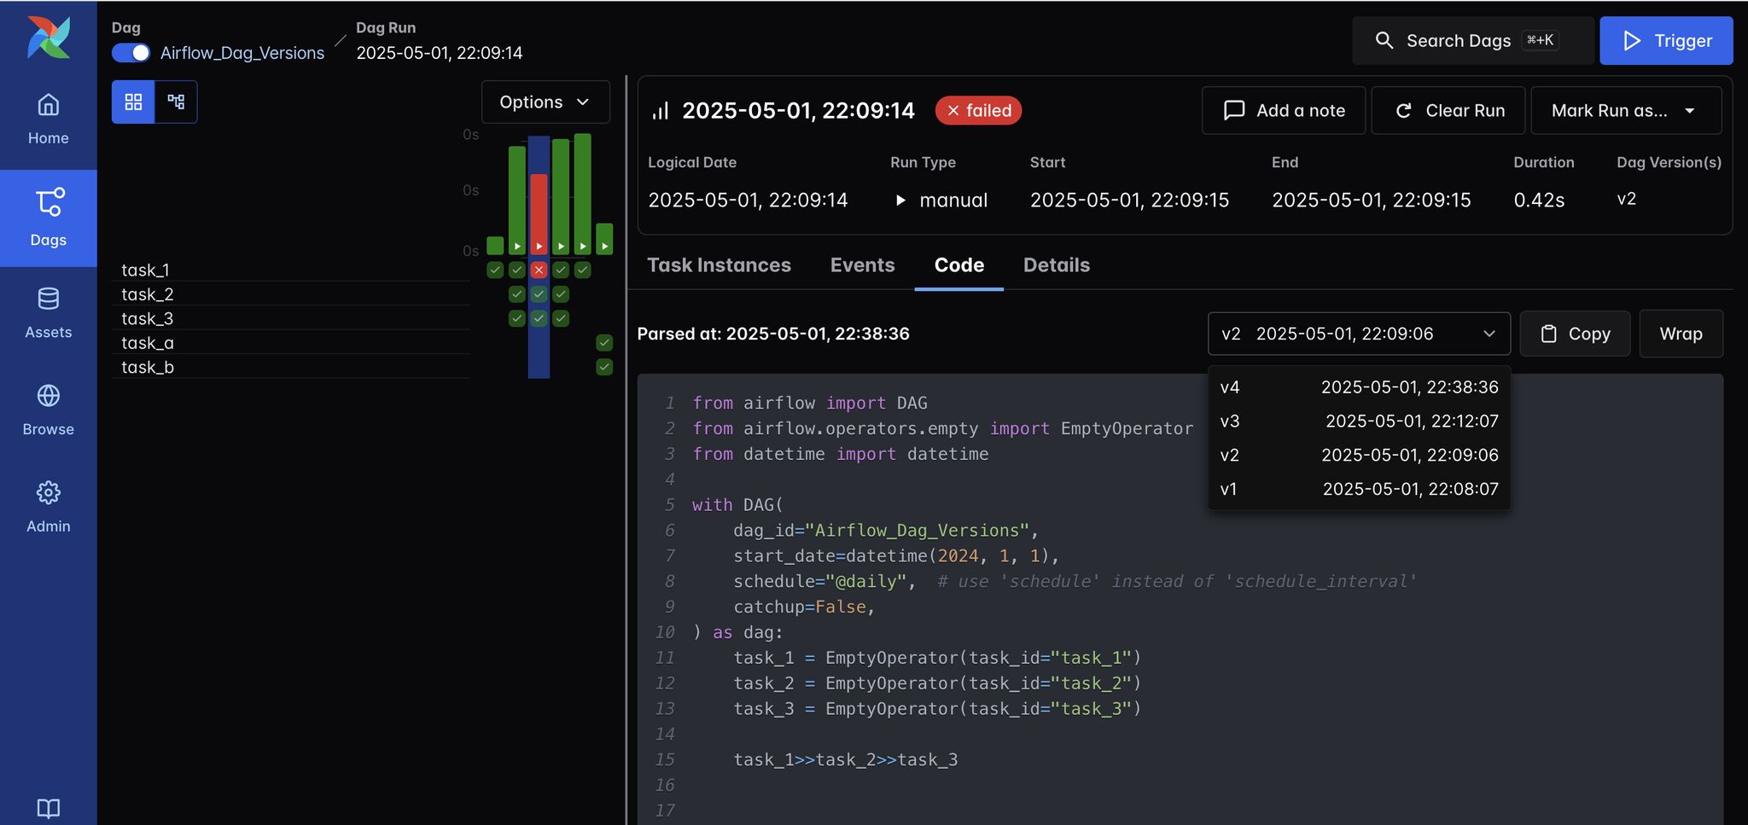Image resolution: width=1748 pixels, height=825 pixels.
Task: Click the Trigger button
Action: pos(1666,41)
